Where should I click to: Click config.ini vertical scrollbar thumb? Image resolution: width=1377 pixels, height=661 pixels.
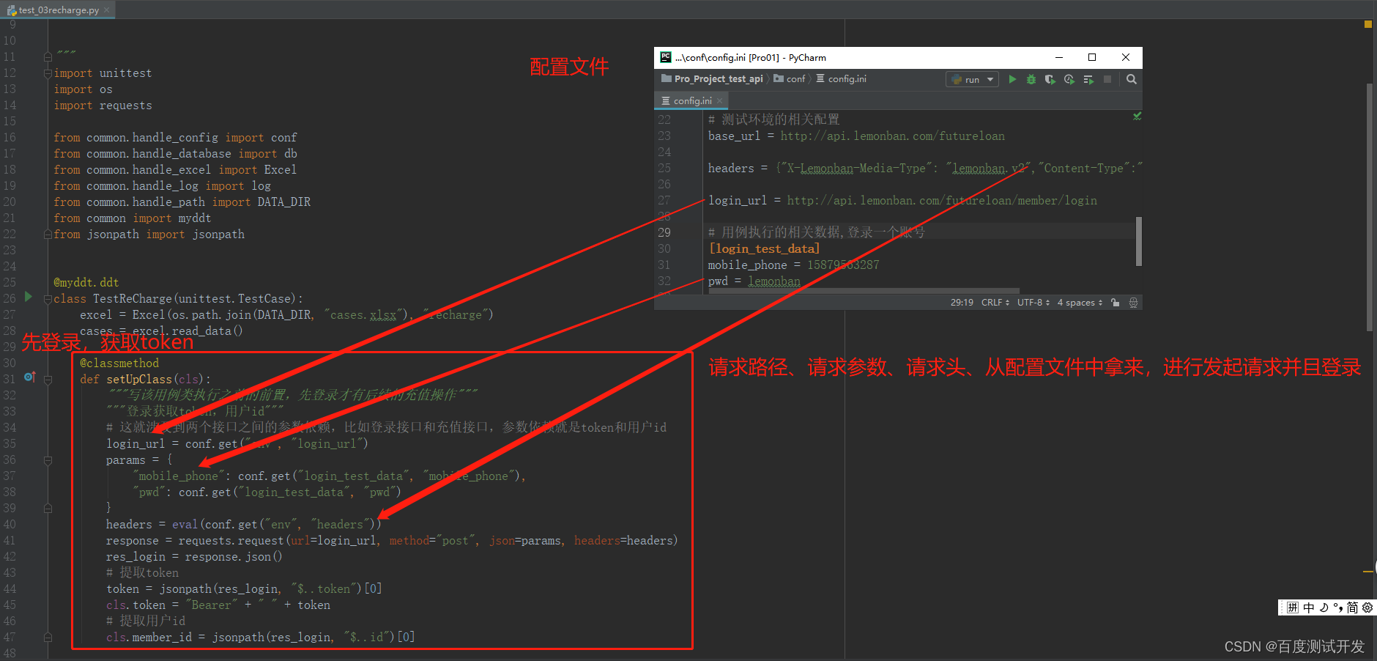[x=1138, y=241]
